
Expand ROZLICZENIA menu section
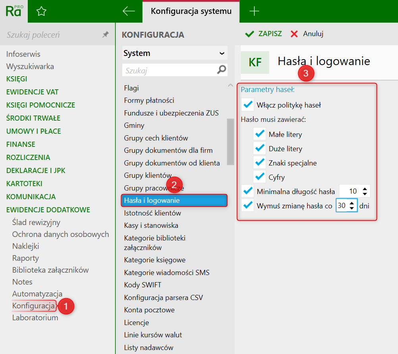point(28,158)
